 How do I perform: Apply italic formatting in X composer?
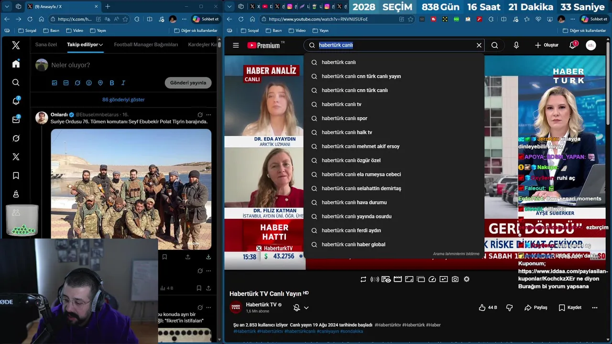(x=123, y=83)
